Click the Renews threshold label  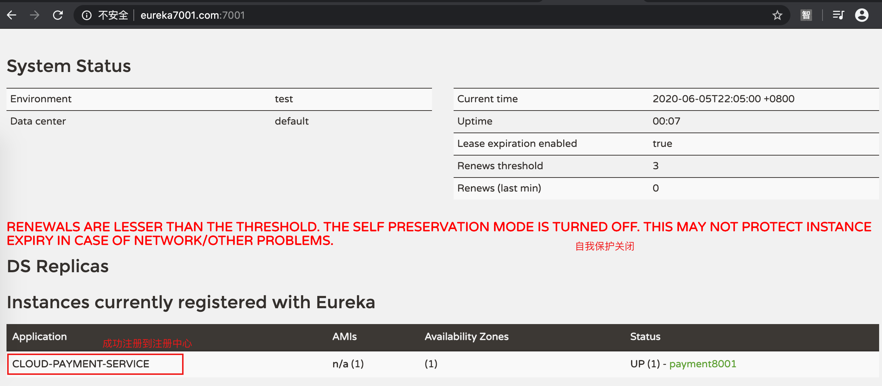(x=500, y=166)
